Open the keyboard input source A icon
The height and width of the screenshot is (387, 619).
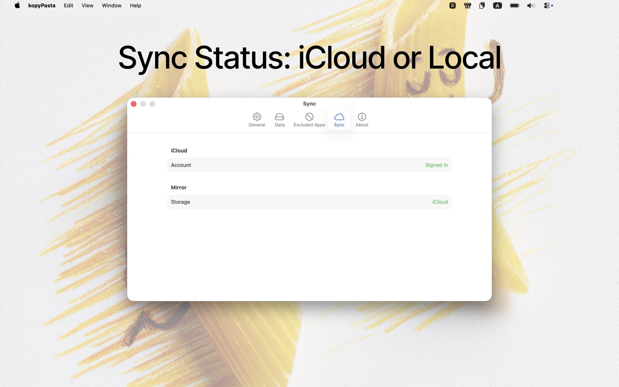click(x=498, y=6)
